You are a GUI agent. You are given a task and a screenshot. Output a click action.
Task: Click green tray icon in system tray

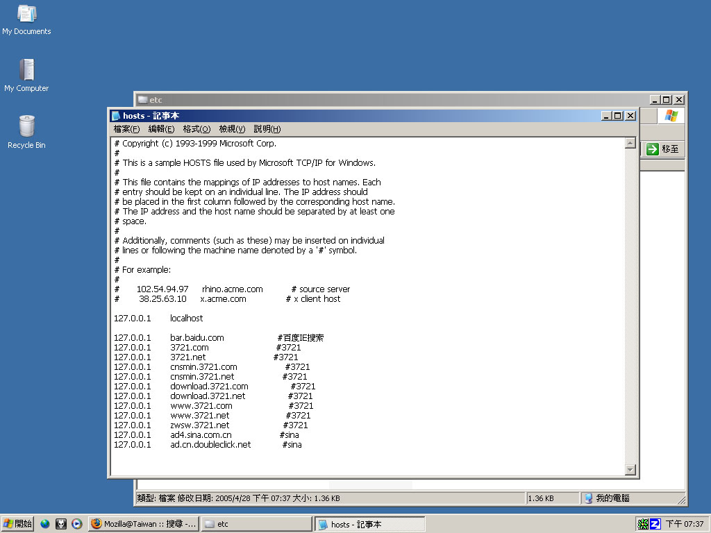click(x=642, y=525)
